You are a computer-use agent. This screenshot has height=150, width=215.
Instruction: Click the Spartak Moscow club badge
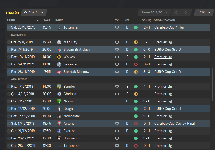click(x=59, y=72)
